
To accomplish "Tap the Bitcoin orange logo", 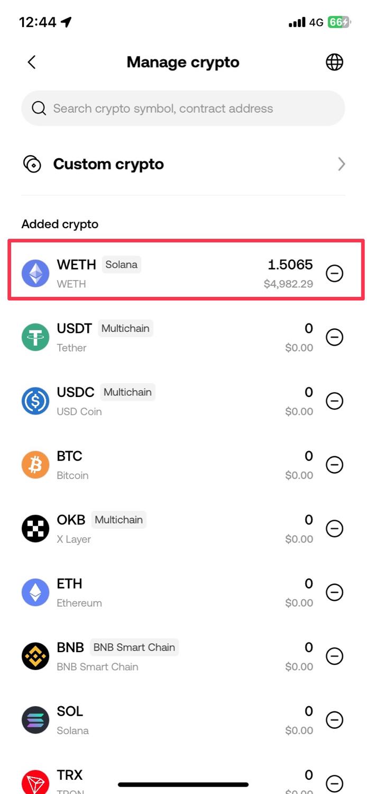I will [x=35, y=465].
